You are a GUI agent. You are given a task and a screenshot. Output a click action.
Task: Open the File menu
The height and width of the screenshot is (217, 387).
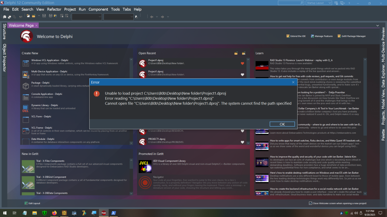[x=6, y=9]
